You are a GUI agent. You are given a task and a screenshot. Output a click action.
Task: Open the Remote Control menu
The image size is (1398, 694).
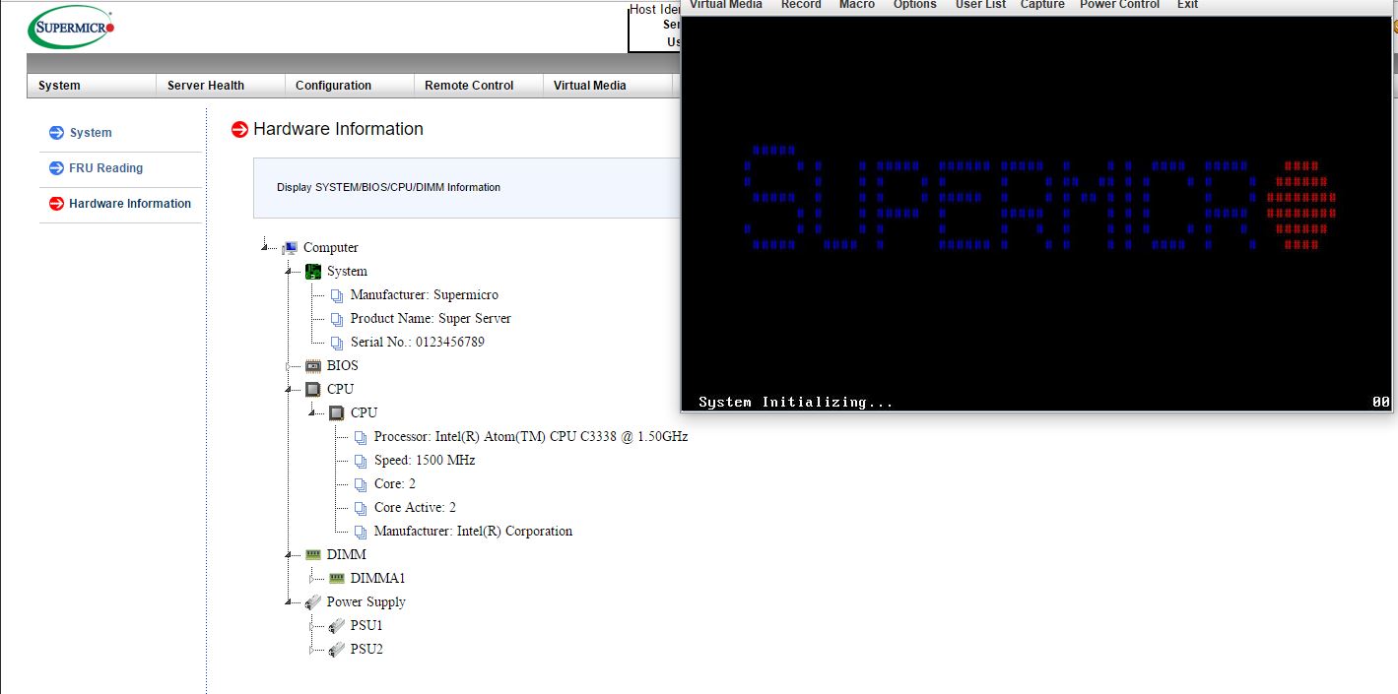pyautogui.click(x=469, y=86)
